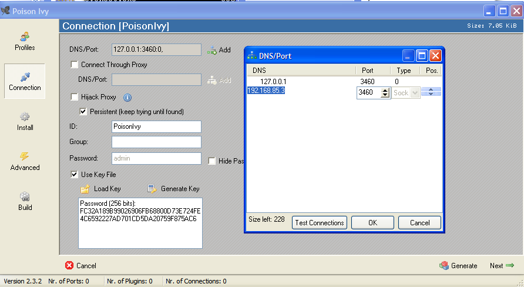This screenshot has height=287, width=524.
Task: Click into the Group input field
Action: (x=156, y=142)
